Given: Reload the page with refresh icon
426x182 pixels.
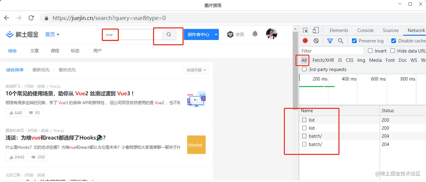Looking at the screenshot, I should tap(31, 18).
